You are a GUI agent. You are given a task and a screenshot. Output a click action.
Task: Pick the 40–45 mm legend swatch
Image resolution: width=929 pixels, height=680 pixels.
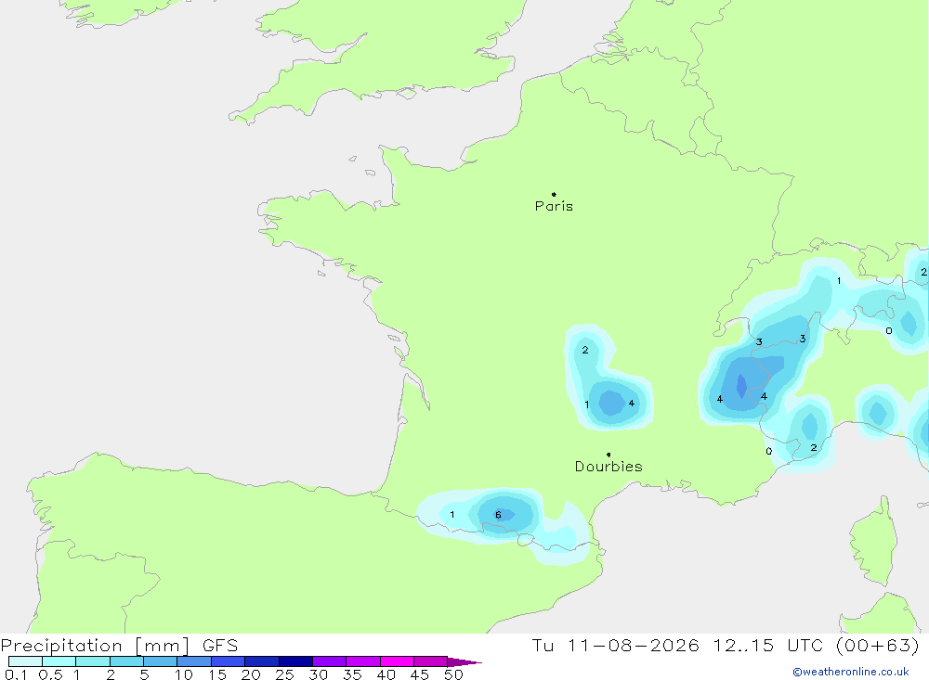397,661
